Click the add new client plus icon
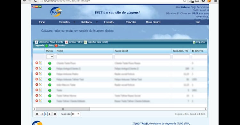 point(36,42)
